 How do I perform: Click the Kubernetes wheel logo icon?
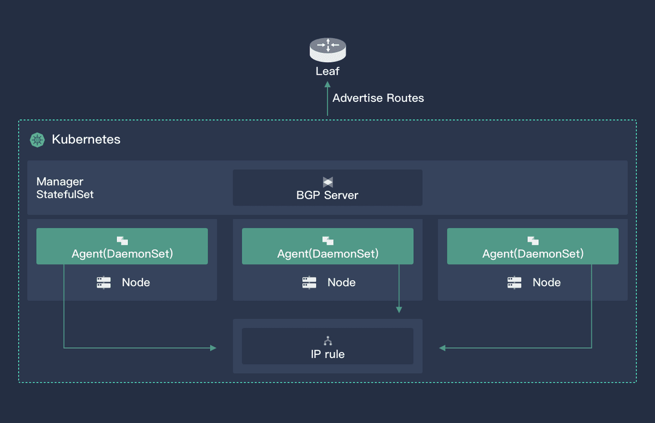coord(37,140)
